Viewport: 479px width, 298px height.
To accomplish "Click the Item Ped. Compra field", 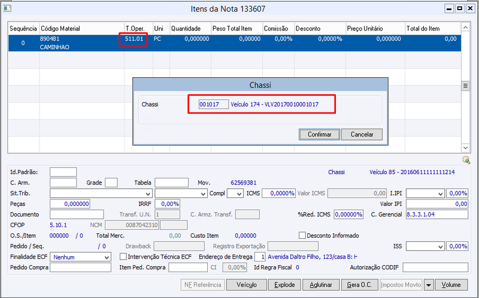I will (188, 267).
